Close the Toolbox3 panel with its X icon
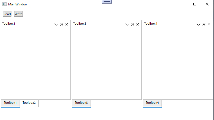The width and height of the screenshot is (214, 120). tap(138, 24)
